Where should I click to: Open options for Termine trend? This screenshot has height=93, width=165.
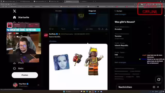(149, 34)
